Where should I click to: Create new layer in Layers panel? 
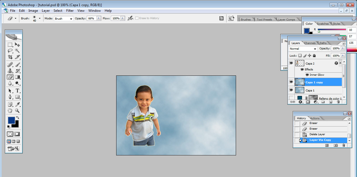point(331,102)
